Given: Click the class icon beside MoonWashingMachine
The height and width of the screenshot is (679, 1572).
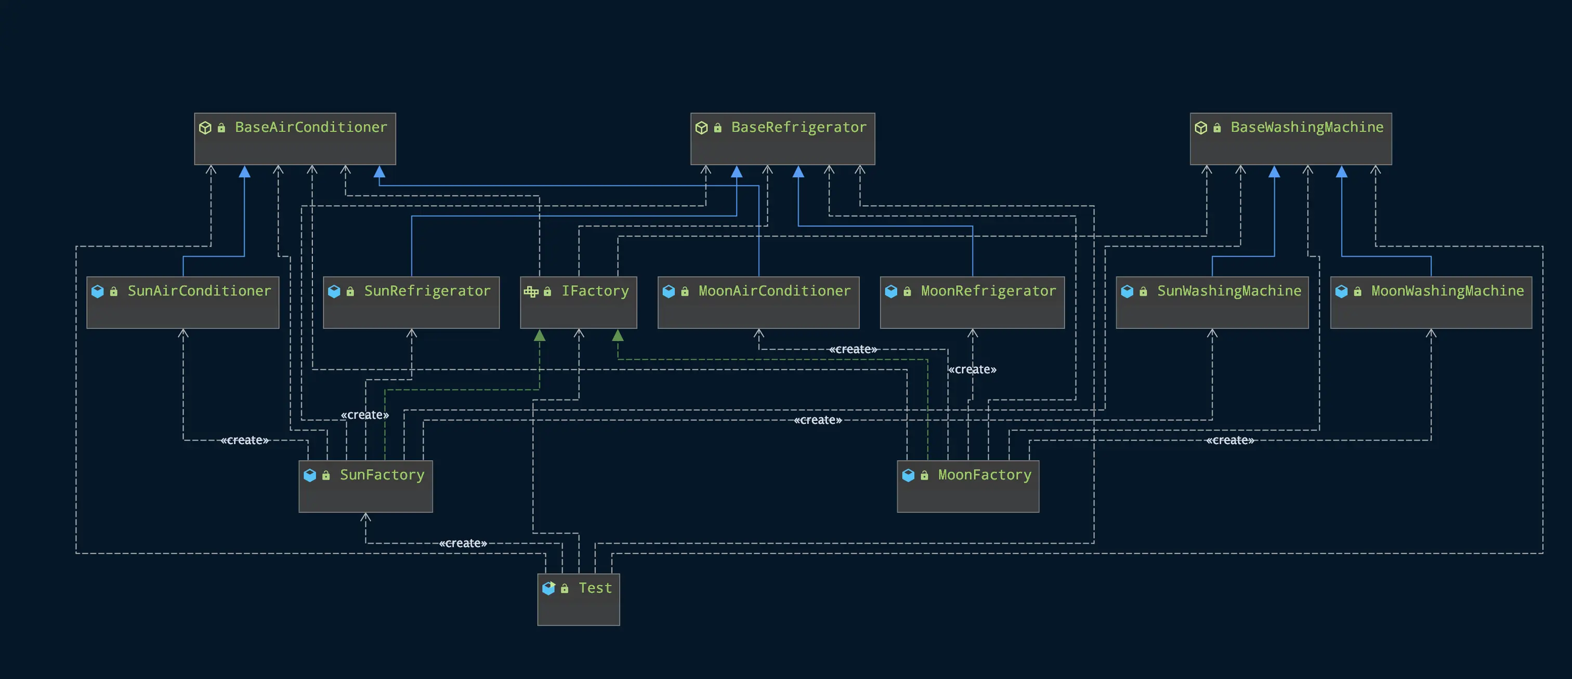Looking at the screenshot, I should pyautogui.click(x=1341, y=291).
